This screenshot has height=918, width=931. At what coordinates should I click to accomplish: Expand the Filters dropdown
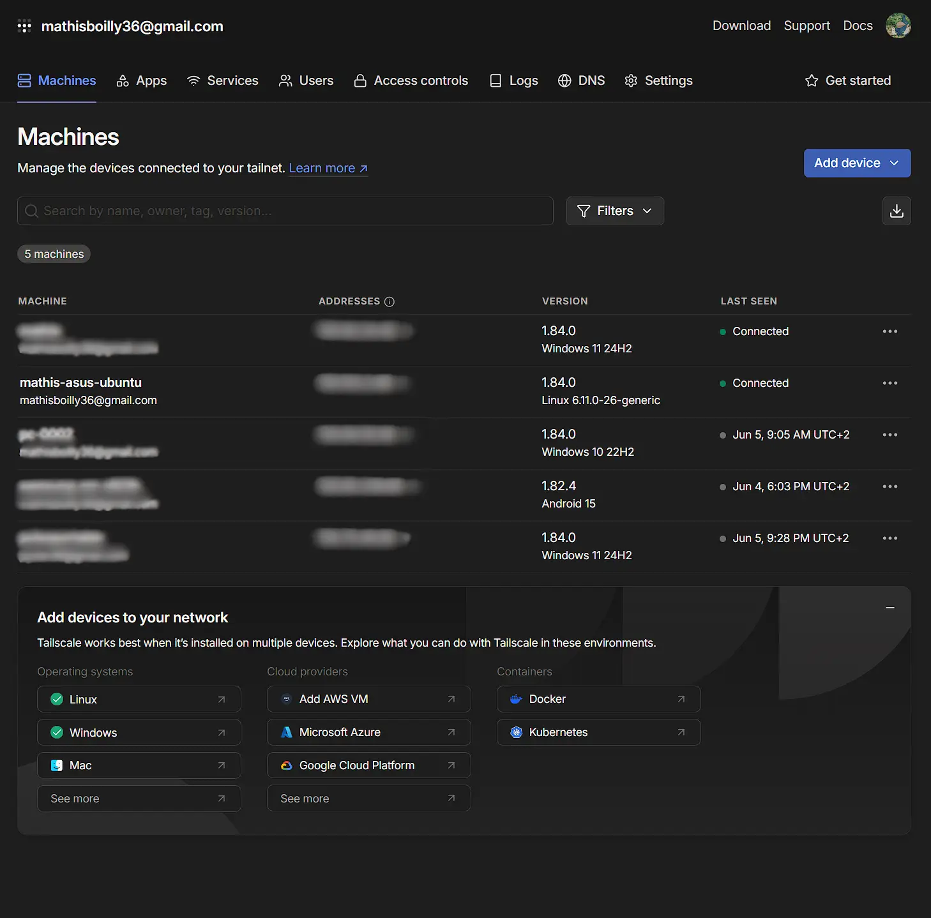[614, 211]
